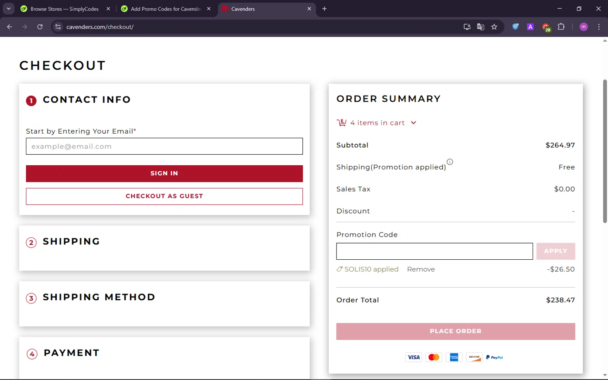The height and width of the screenshot is (380, 608).
Task: Open a new browser tab
Action: pyautogui.click(x=324, y=9)
